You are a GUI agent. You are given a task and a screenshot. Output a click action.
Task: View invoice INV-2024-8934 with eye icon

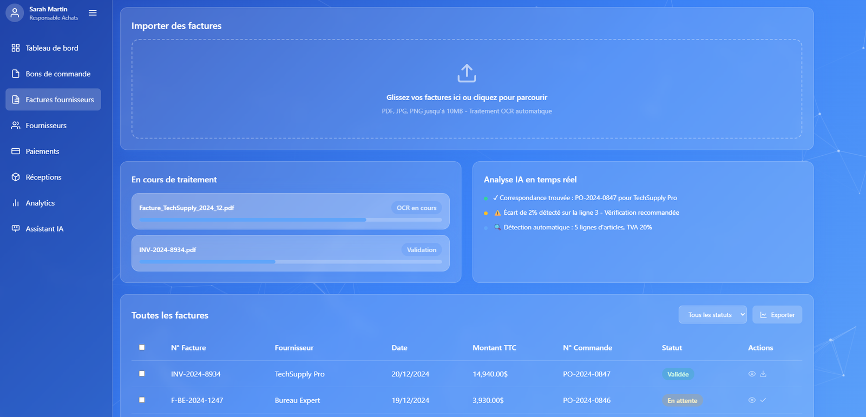[752, 374]
